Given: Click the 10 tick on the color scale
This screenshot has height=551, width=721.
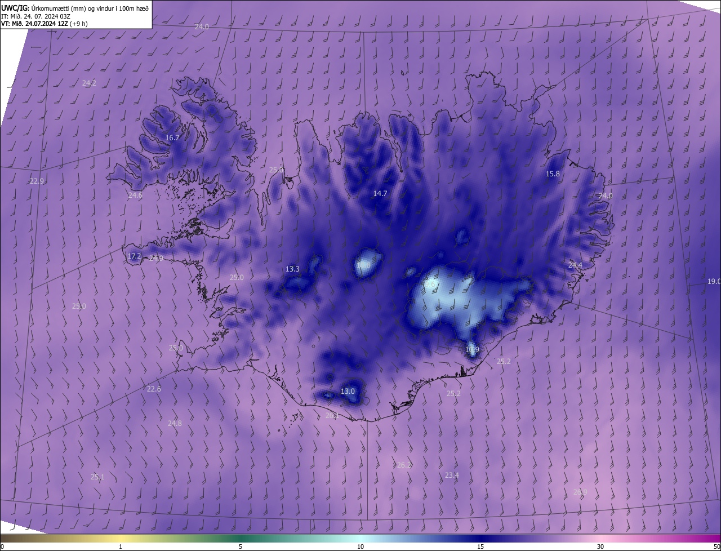Looking at the screenshot, I should pos(360,546).
